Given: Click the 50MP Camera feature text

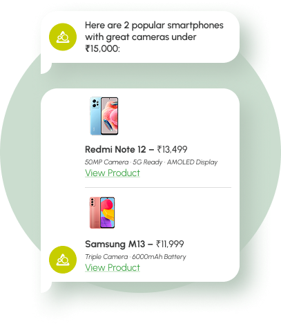Looking at the screenshot, I should tap(106, 162).
